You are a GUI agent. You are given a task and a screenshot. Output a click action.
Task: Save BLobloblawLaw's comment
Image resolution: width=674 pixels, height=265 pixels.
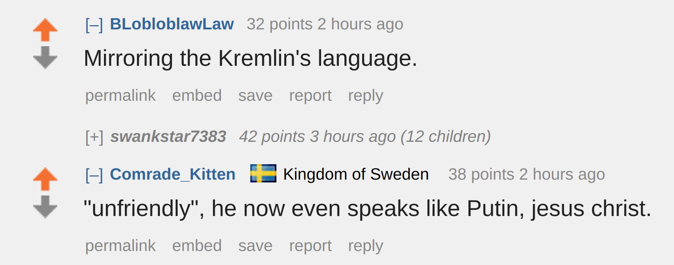coord(255,96)
